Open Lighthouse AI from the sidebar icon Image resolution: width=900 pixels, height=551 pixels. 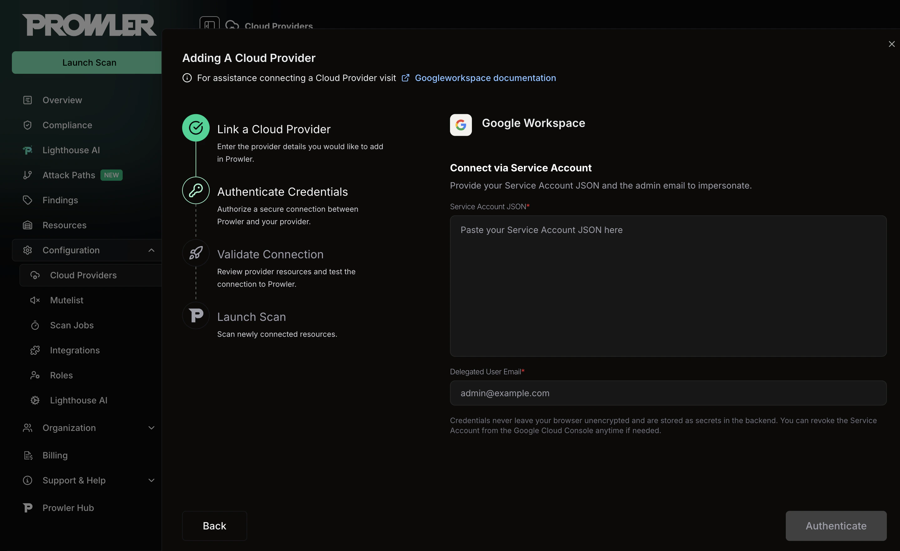[x=28, y=150]
